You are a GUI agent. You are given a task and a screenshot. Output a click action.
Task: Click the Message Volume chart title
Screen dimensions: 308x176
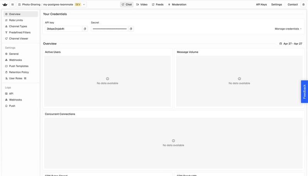tap(187, 52)
